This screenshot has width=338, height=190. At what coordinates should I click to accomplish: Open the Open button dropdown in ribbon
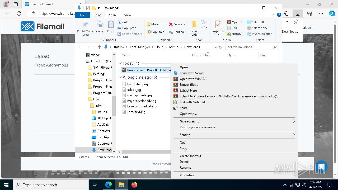(x=241, y=22)
